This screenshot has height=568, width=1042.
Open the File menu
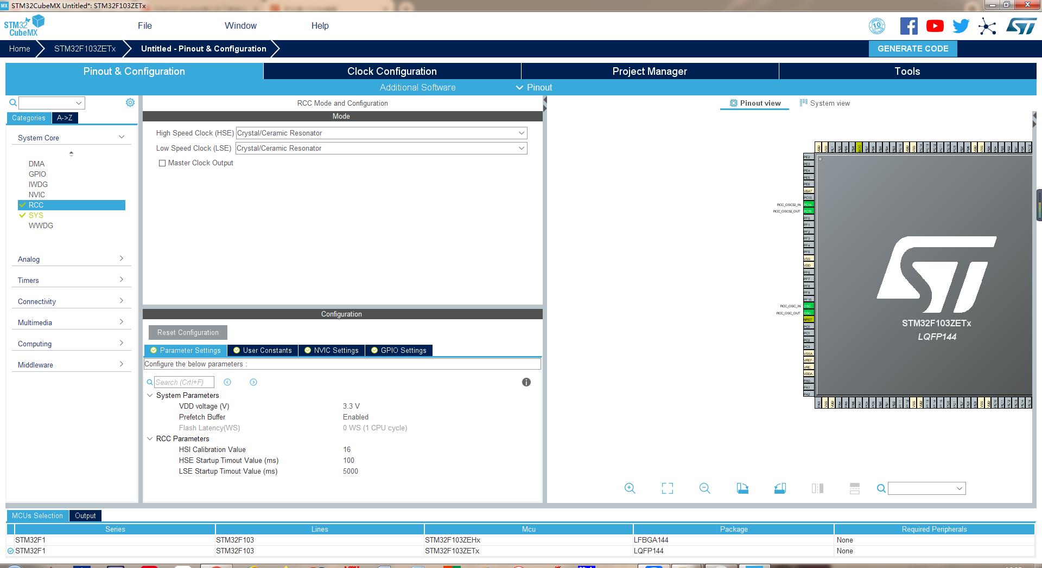(x=145, y=25)
